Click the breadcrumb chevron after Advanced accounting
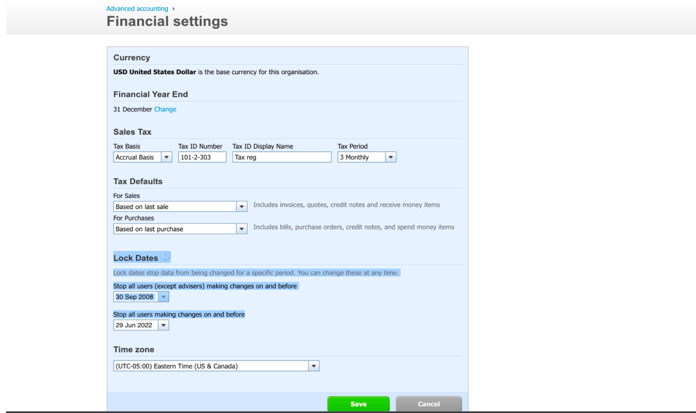 point(173,8)
